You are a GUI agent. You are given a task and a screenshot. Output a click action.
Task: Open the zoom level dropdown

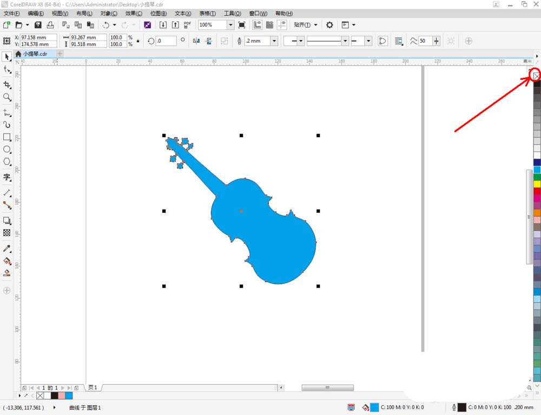pyautogui.click(x=230, y=25)
